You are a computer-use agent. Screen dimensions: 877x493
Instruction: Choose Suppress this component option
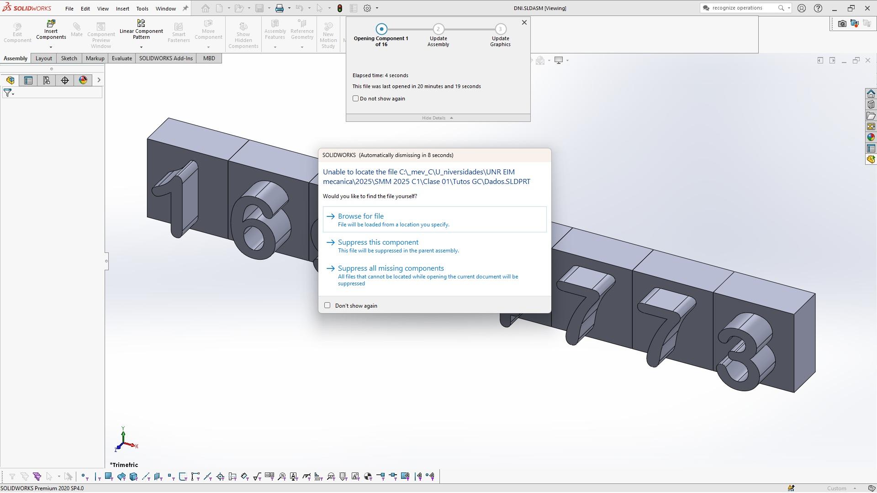(x=434, y=246)
